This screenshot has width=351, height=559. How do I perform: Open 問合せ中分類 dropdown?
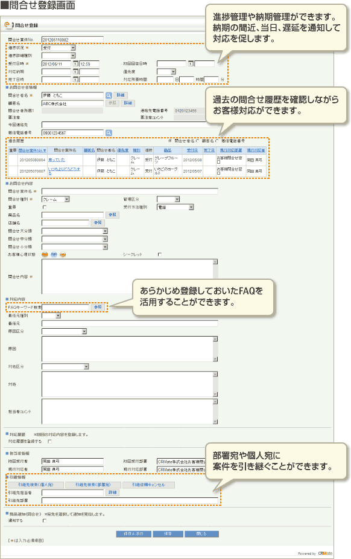[x=75, y=239]
